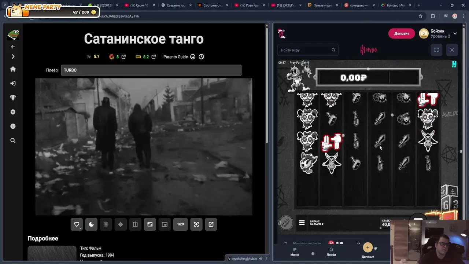Click the red Депозит button in casino header
Viewport: 469px width, 264px height.
tap(402, 33)
